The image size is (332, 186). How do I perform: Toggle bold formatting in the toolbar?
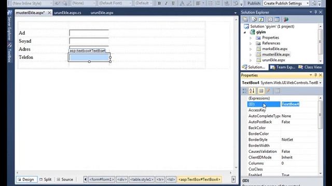click(159, 3)
